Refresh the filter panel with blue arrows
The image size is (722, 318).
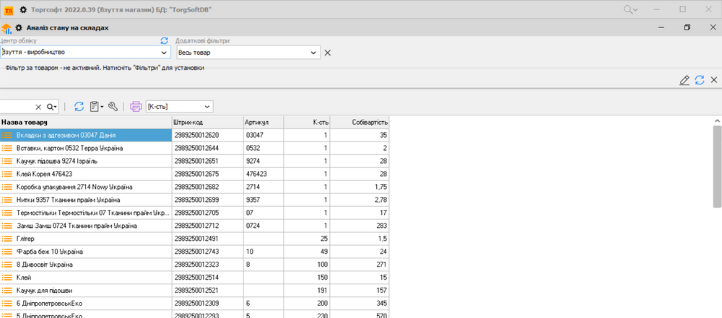point(699,80)
